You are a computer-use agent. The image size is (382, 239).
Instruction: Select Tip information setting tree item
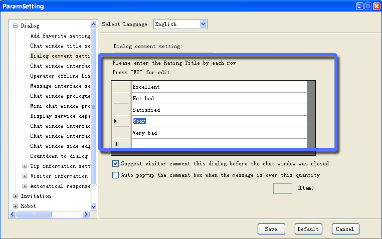60,166
